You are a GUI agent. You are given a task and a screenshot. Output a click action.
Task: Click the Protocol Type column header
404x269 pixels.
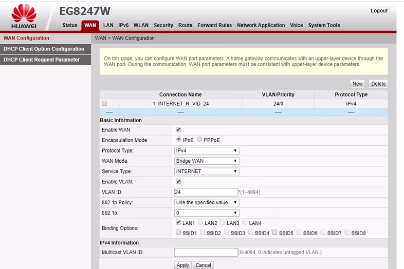[351, 94]
